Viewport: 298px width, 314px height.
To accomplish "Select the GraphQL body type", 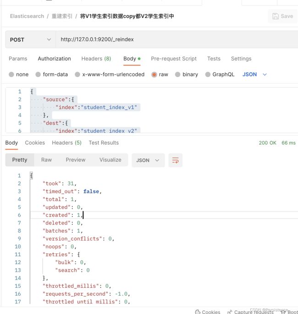I will pos(220,74).
